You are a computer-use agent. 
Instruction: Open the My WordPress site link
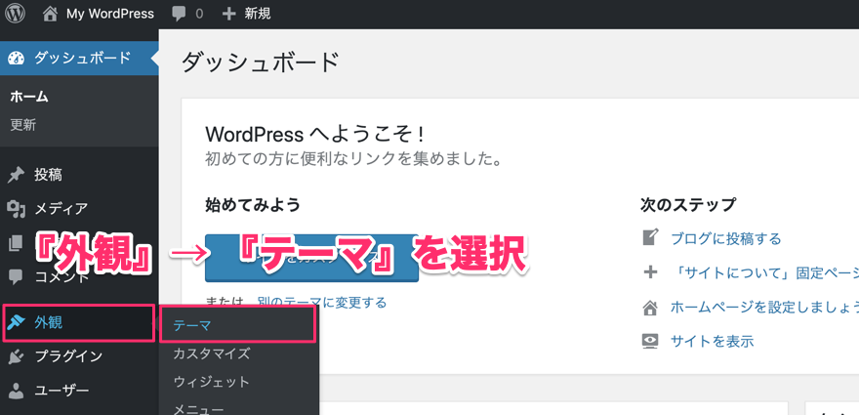(x=110, y=14)
